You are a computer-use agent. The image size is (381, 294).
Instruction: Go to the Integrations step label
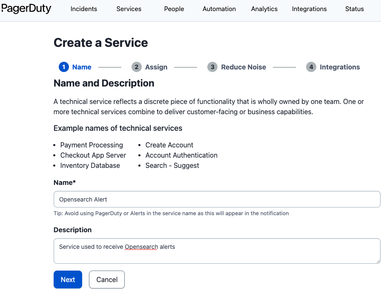[340, 67]
